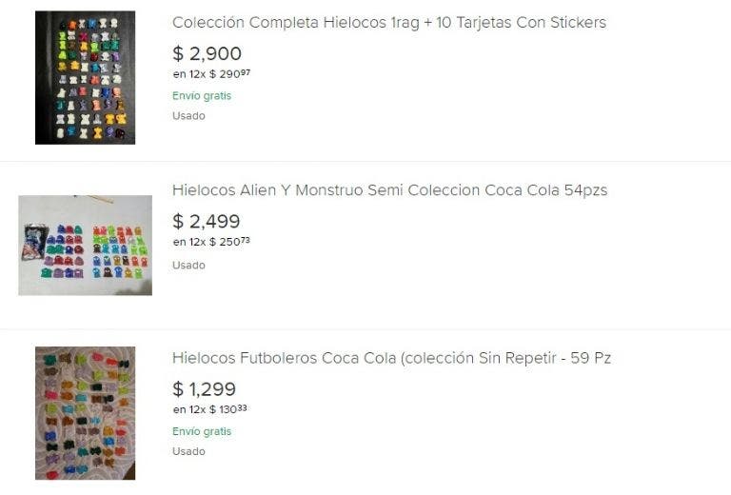731x495 pixels.
Task: Open the Hielocos Futboleros Coca Cola listing
Action: point(391,358)
